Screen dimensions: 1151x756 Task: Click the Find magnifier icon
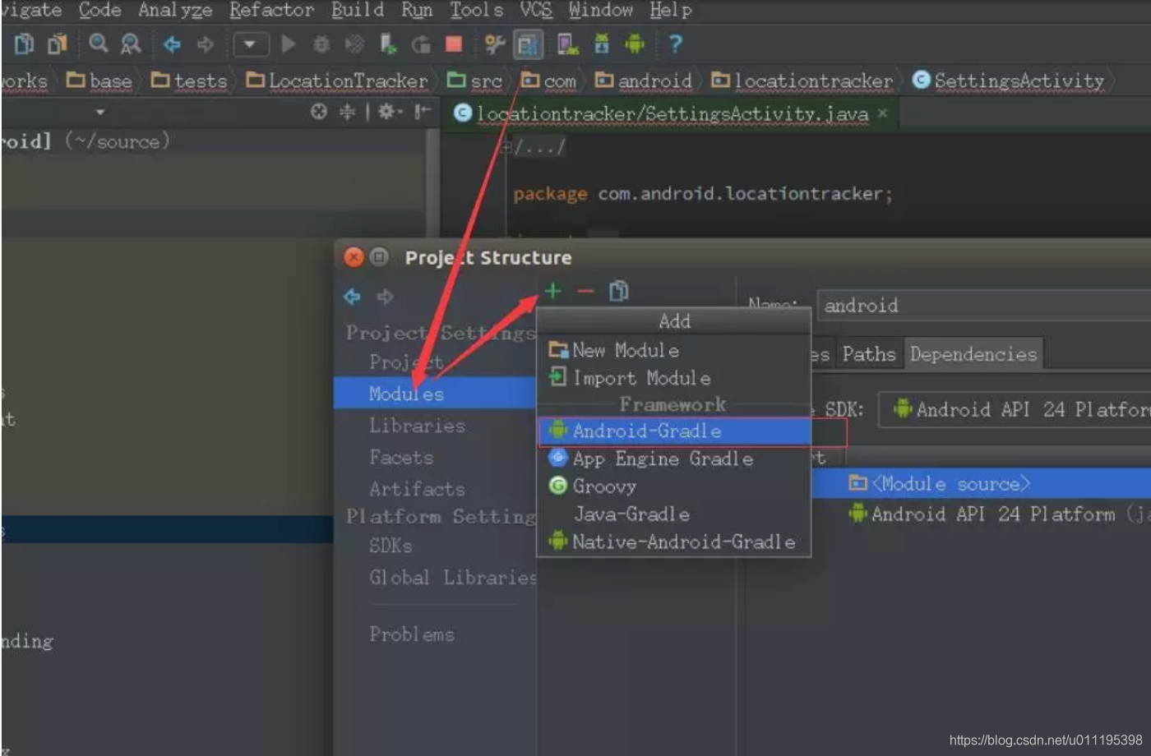pos(99,43)
